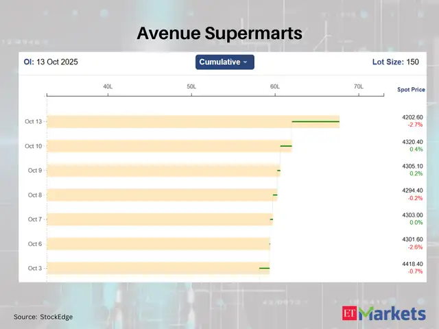Click the Source: StockEdge text

click(x=43, y=317)
